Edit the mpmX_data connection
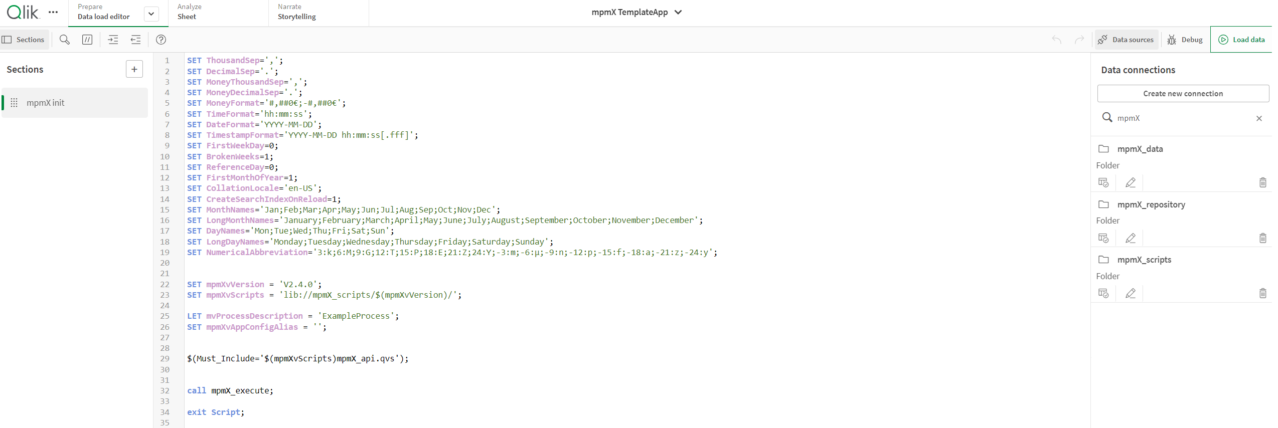This screenshot has width=1278, height=428. click(1131, 182)
